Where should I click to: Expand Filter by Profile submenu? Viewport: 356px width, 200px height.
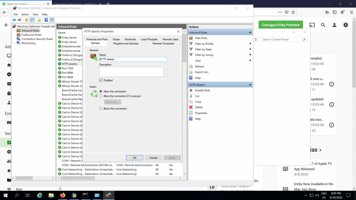click(250, 44)
